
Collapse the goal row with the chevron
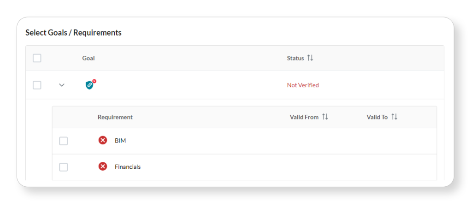click(x=62, y=85)
